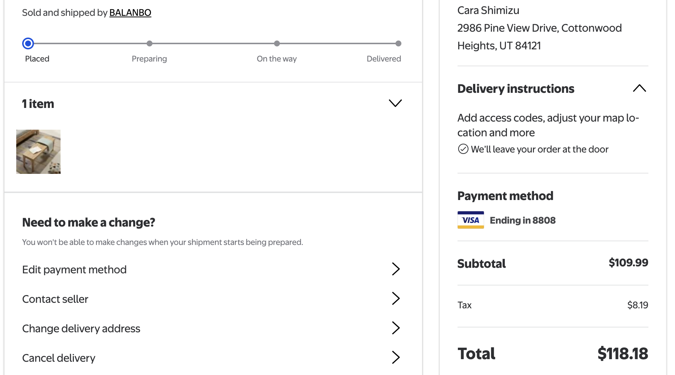The height and width of the screenshot is (375, 675).
Task: Expand the 1 item section chevron
Action: pos(395,103)
